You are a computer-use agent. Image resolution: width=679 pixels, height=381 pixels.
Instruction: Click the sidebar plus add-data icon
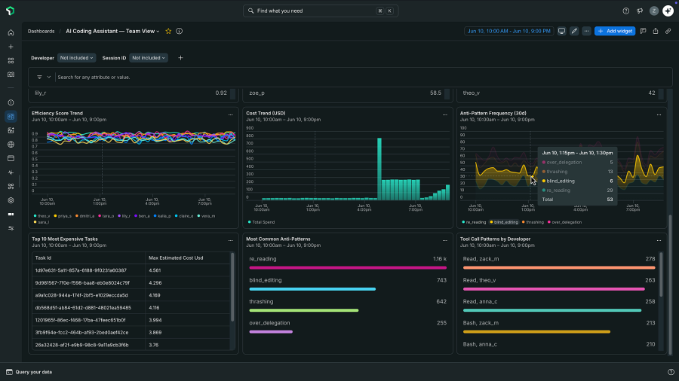click(11, 47)
